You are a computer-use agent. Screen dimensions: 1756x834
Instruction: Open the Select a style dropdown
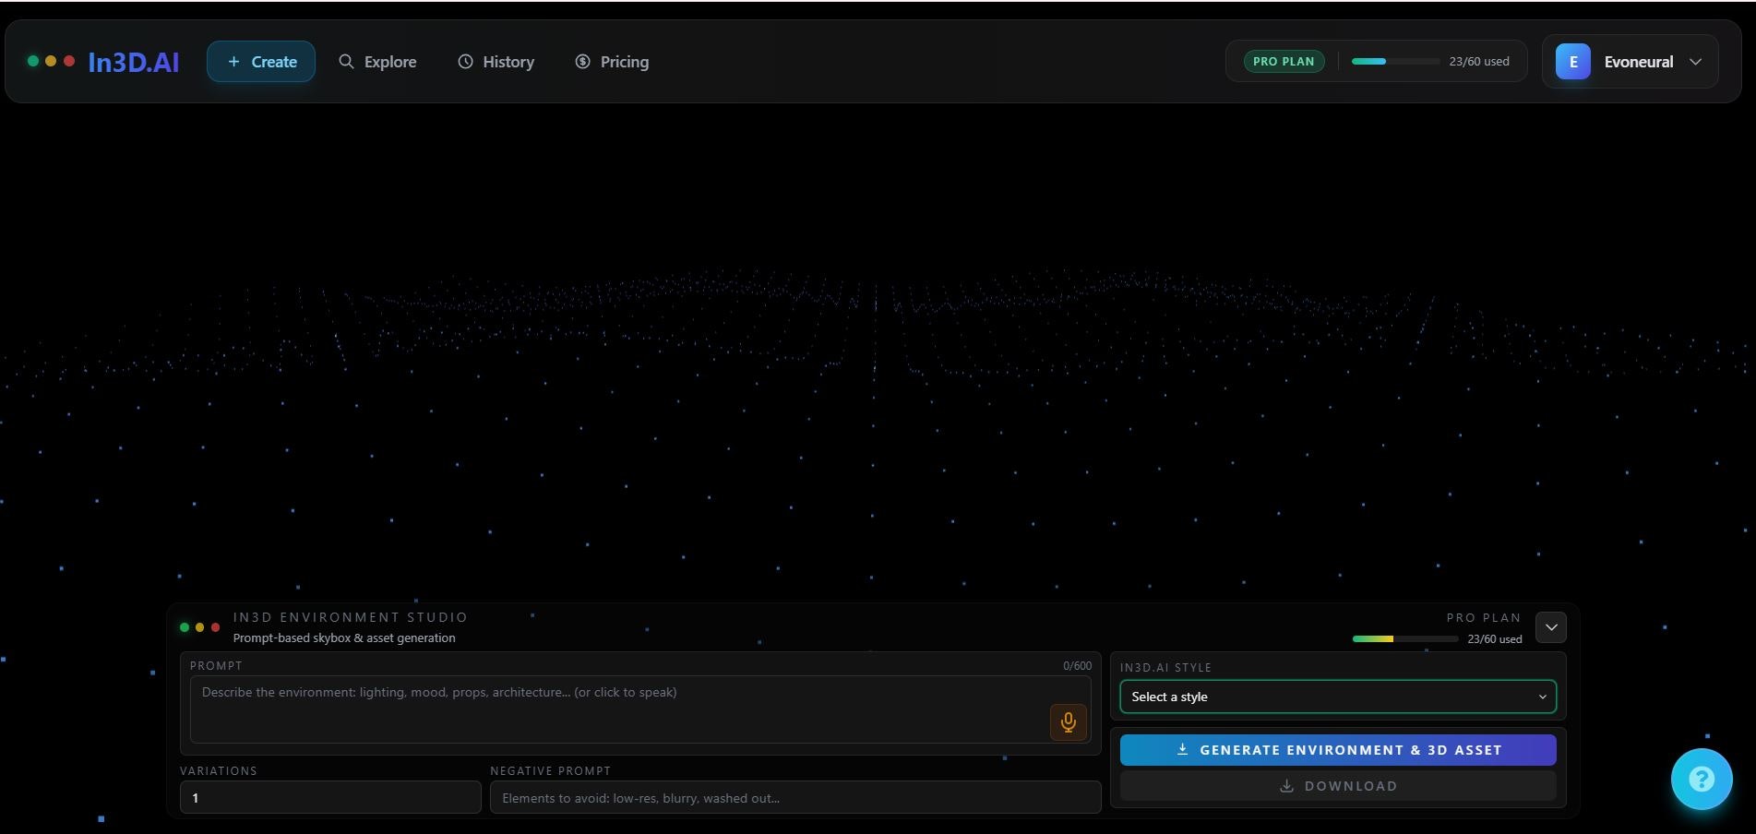coord(1336,697)
